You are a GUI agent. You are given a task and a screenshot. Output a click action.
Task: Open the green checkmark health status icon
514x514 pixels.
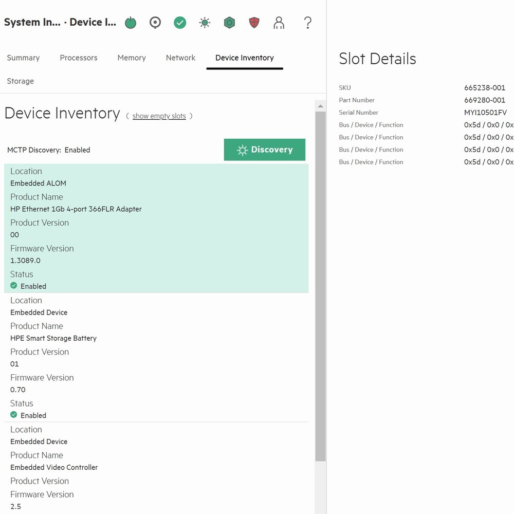(180, 23)
